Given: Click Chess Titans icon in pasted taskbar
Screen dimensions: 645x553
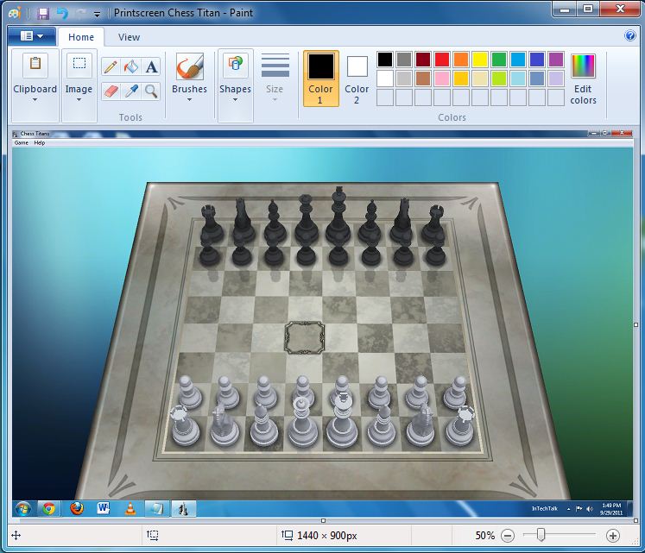Looking at the screenshot, I should 183,509.
